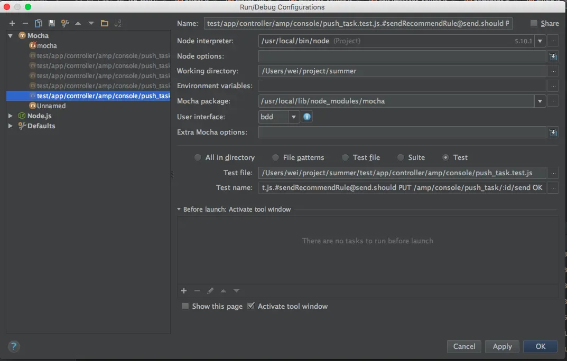Click into the Name field

point(358,23)
